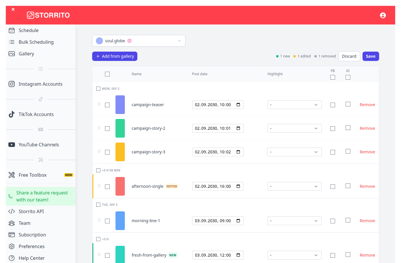Click drag handle of campaign-story-2 row
The height and width of the screenshot is (263, 401).
pyautogui.click(x=99, y=128)
